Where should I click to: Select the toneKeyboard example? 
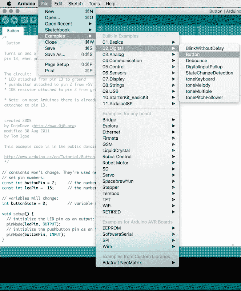(x=209, y=79)
